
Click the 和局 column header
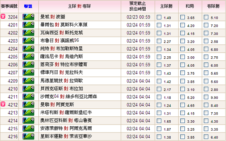click(190, 6)
